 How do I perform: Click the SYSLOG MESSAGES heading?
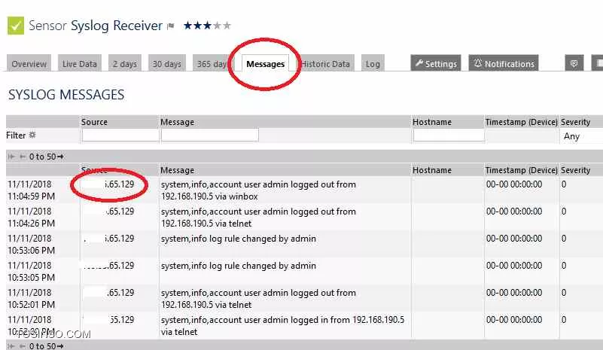point(66,95)
